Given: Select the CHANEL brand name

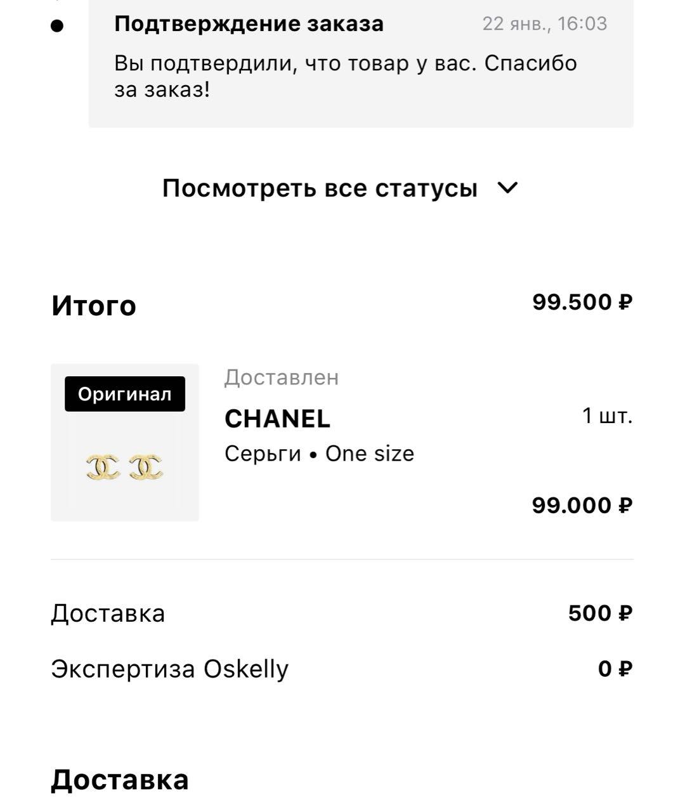Looking at the screenshot, I should [x=278, y=419].
